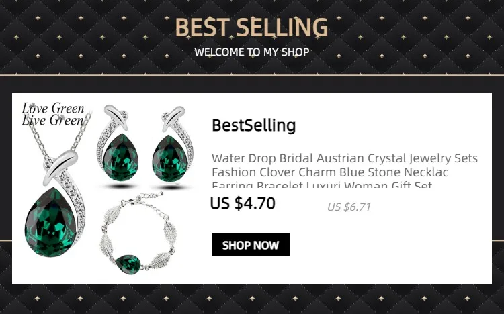Screen dimensions: 504x314
Task: Click the gold divider line under the banner
Action: pos(252,75)
